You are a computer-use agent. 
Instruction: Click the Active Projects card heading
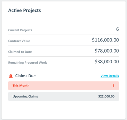tap(24, 10)
